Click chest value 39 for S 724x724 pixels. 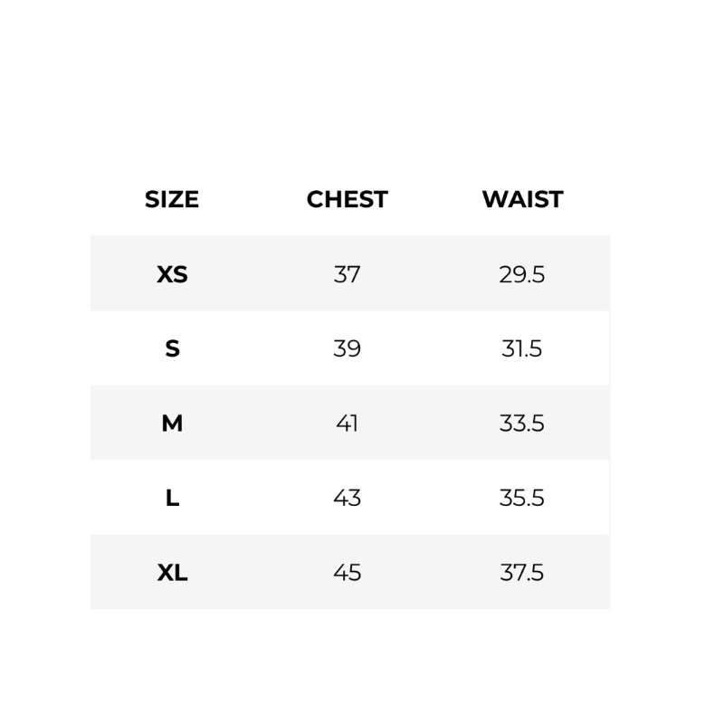click(x=347, y=348)
